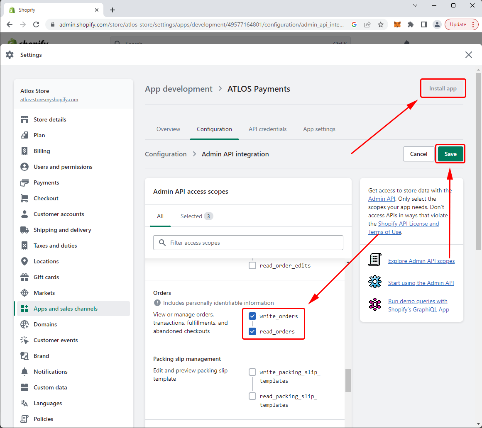This screenshot has width=482, height=428.
Task: Select the Configuration tab
Action: [x=214, y=129]
